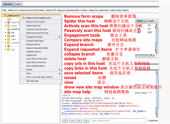170x124 pixels.
Task: Choose Show new site map window
Action: pos(41,77)
